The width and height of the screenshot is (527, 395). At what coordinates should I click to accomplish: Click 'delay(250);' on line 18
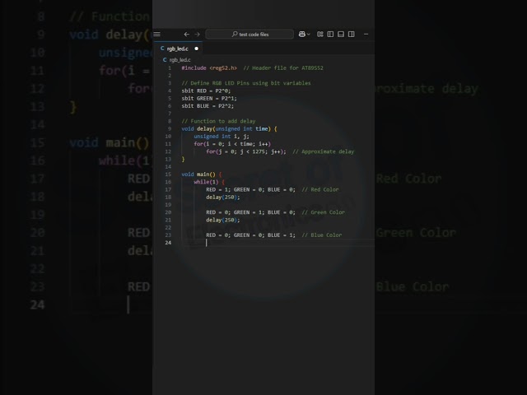point(223,197)
